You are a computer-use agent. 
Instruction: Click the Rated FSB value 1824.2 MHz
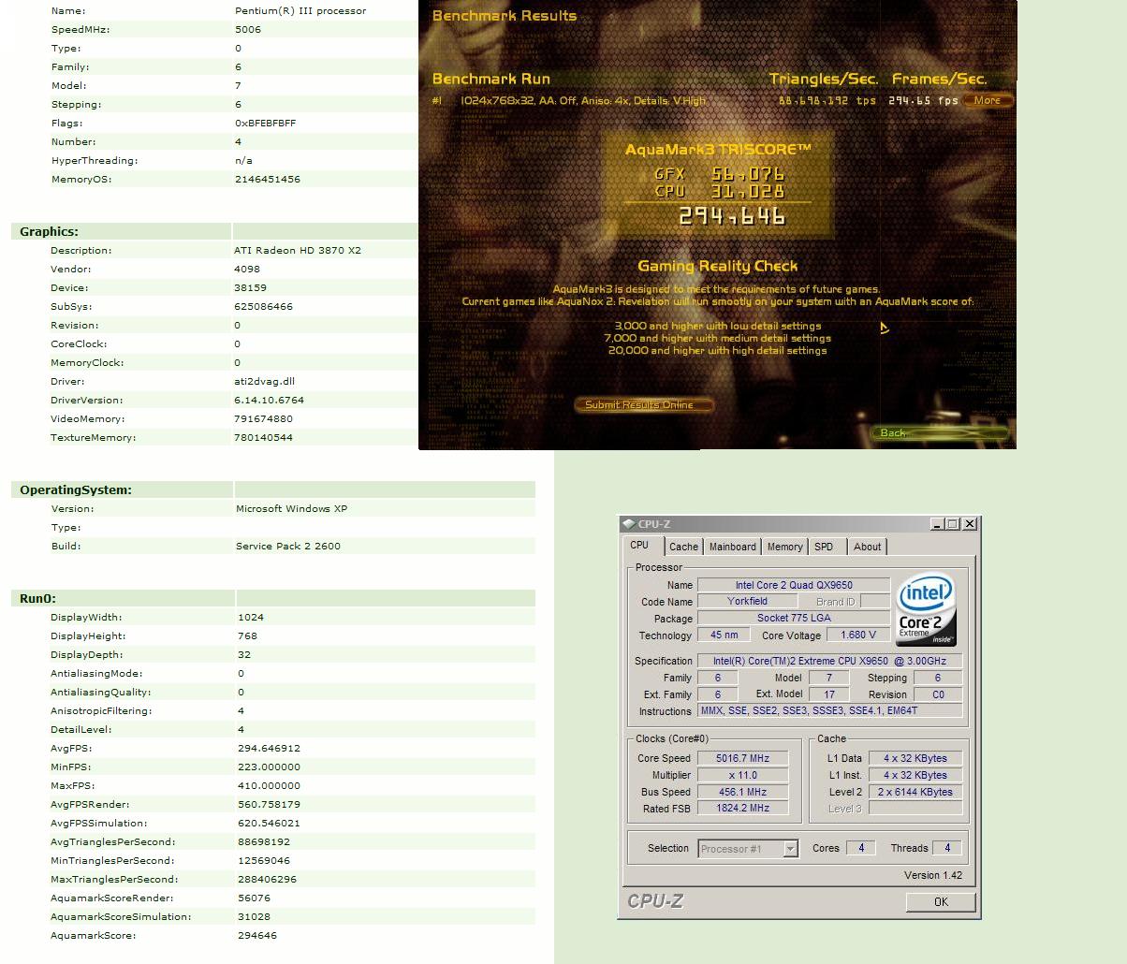[742, 808]
